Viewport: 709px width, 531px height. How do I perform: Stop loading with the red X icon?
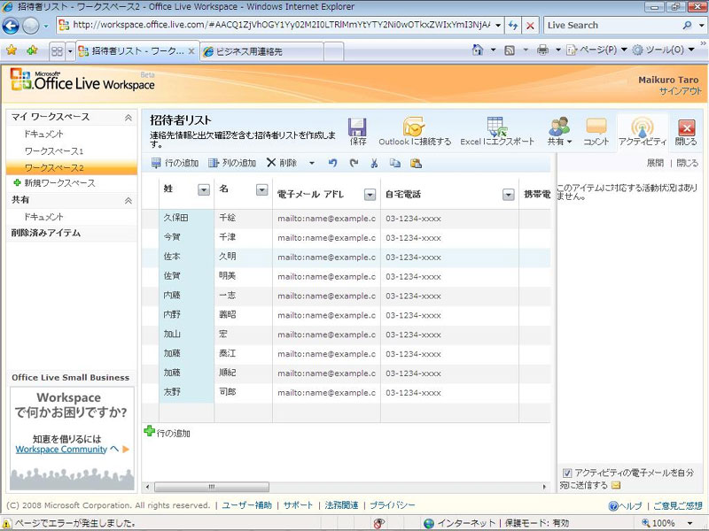(x=530, y=26)
